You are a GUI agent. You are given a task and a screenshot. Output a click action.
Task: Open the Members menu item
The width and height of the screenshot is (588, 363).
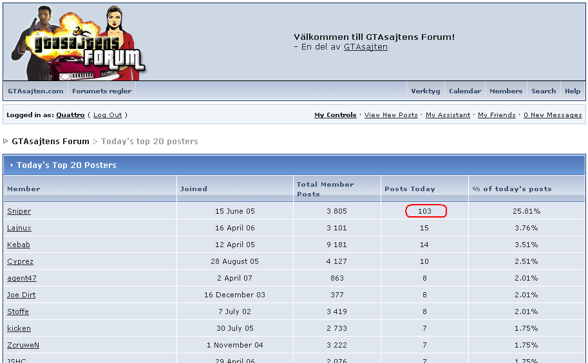(x=506, y=91)
